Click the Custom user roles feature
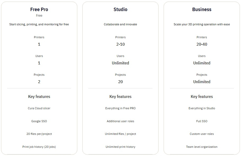 point(202,134)
